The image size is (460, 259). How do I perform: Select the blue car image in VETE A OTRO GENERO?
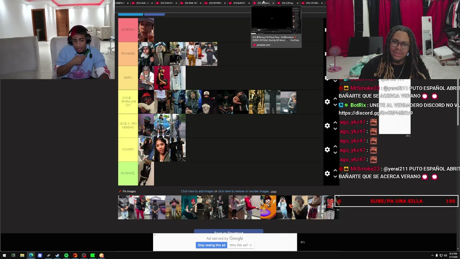click(x=162, y=126)
